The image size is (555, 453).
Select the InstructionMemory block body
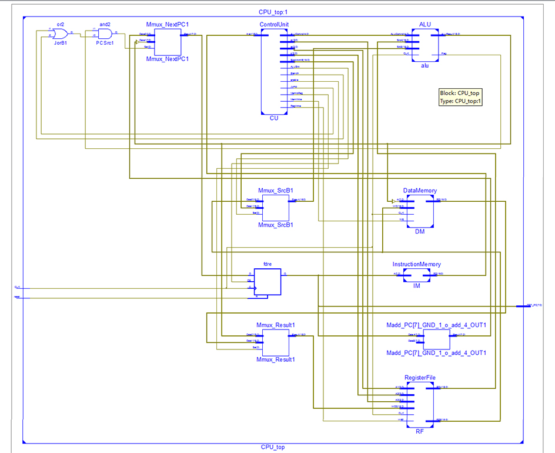coord(417,275)
